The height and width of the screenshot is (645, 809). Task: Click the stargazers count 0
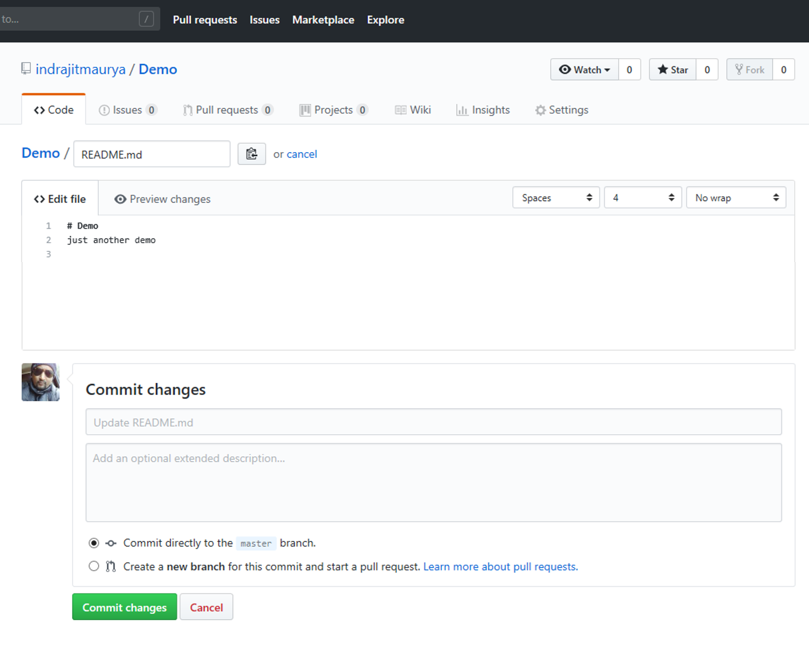point(707,70)
